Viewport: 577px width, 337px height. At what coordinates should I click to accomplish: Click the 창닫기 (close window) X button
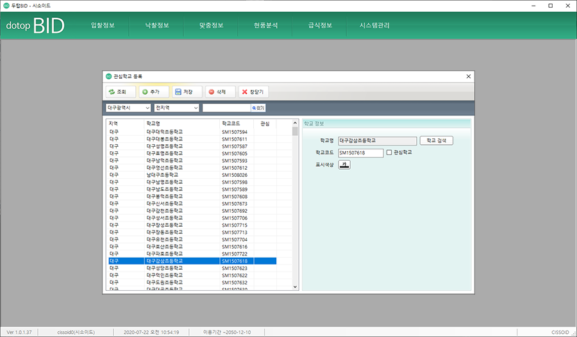[x=252, y=92]
